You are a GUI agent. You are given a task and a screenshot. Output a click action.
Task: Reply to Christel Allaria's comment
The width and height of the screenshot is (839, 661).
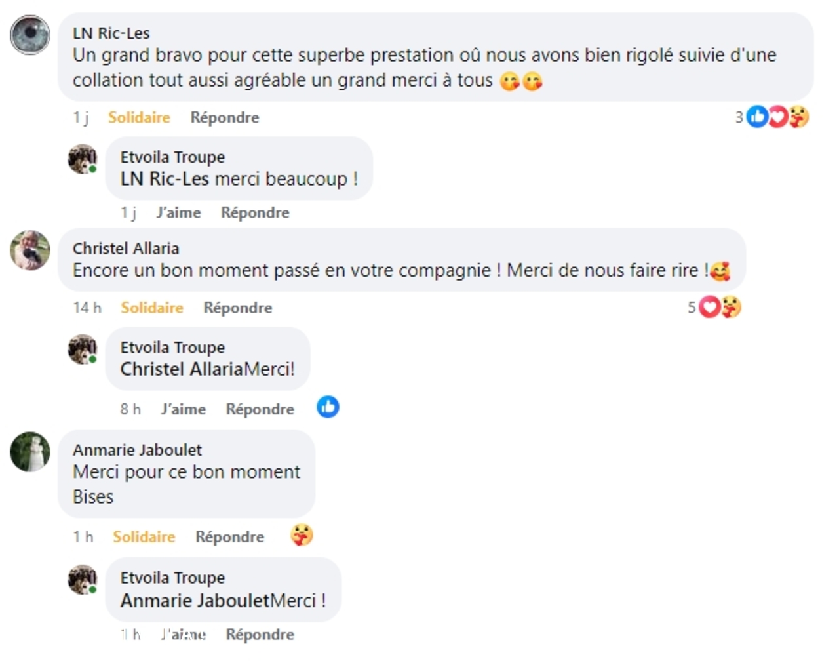pyautogui.click(x=238, y=308)
